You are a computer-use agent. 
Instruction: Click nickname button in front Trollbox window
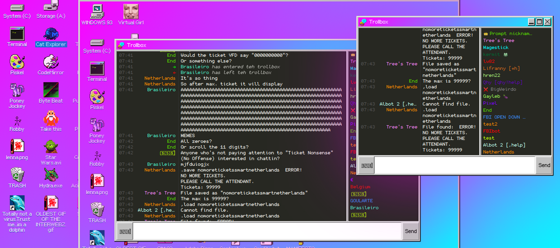tap(367, 165)
